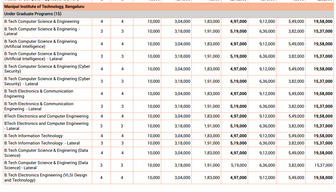Select the plain "B.Tech Computer Science & Engineering" name
Viewport: 336px width, 192px height.
tap(42, 22)
